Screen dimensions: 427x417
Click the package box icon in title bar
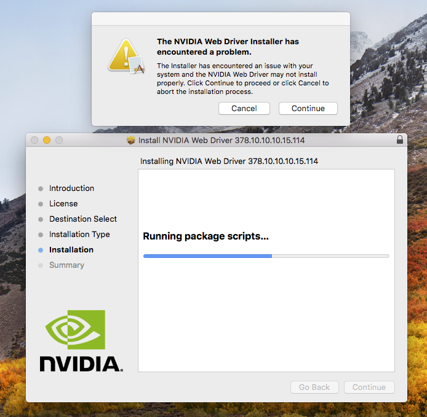(x=130, y=140)
